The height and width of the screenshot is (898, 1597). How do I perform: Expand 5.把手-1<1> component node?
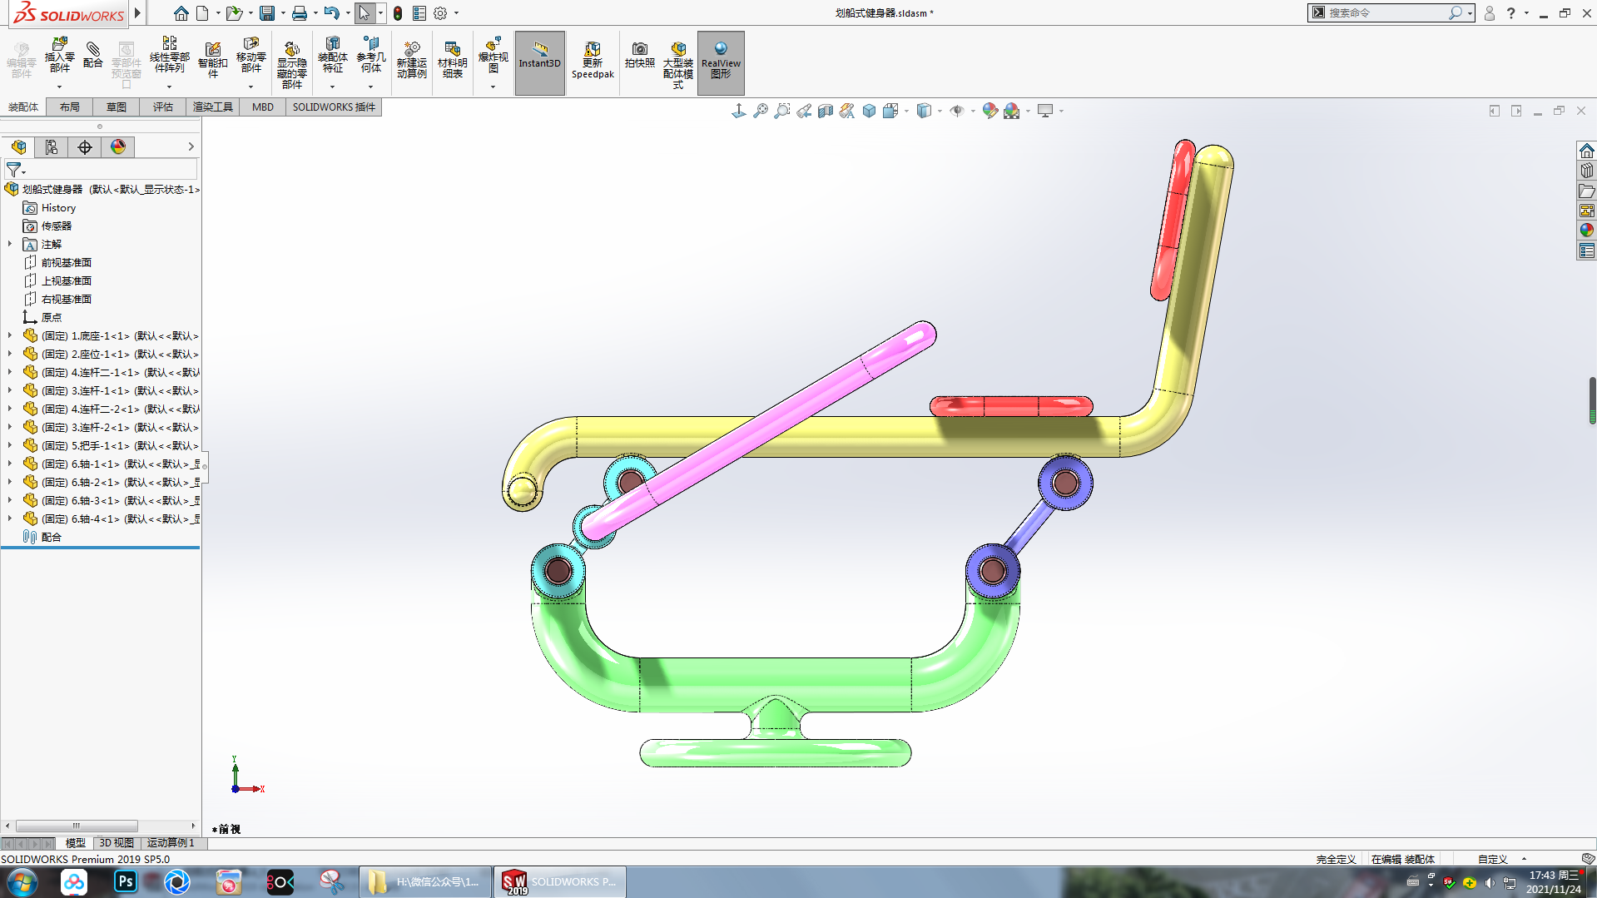pyautogui.click(x=10, y=445)
